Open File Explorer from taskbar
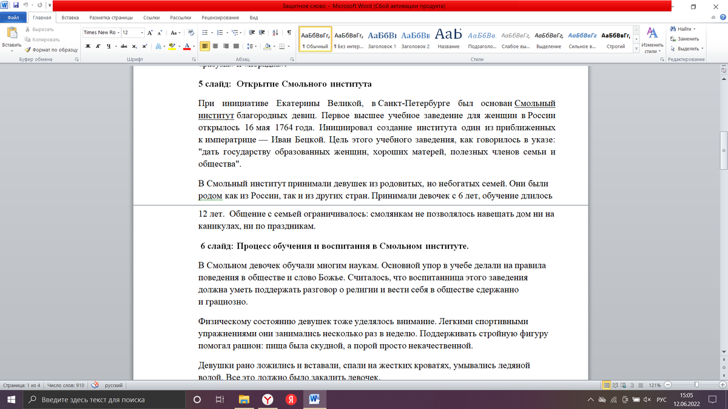The image size is (728, 409). point(244,399)
